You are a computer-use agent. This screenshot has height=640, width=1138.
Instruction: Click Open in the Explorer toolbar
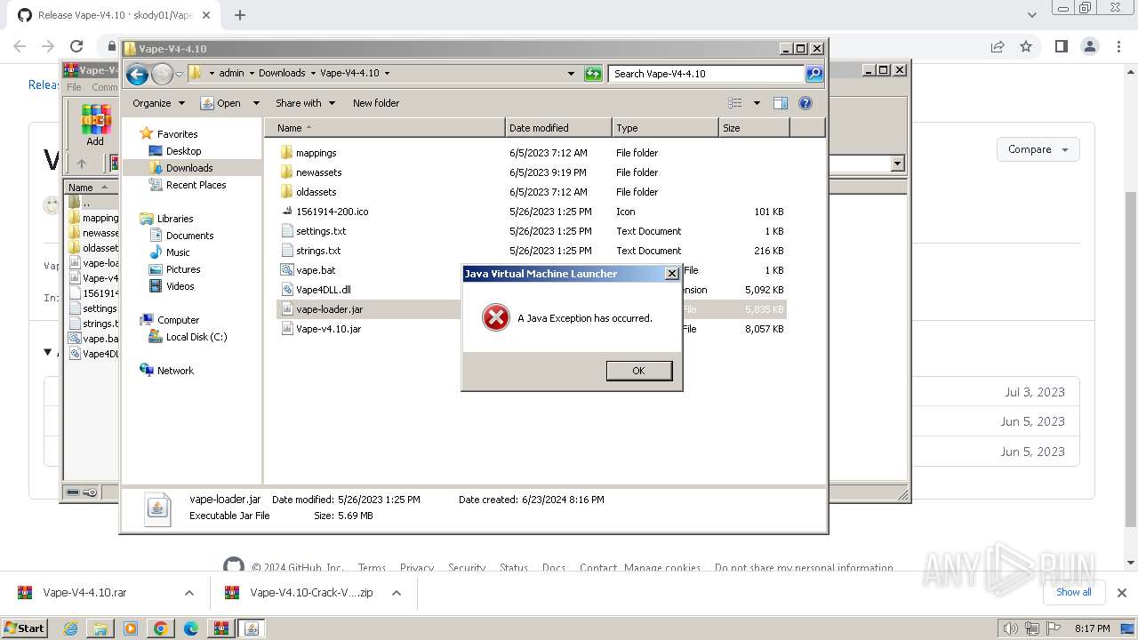click(x=221, y=103)
